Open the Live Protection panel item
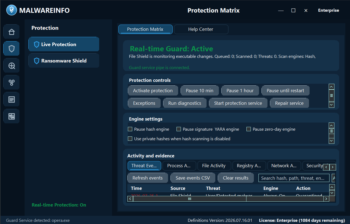 pos(64,44)
